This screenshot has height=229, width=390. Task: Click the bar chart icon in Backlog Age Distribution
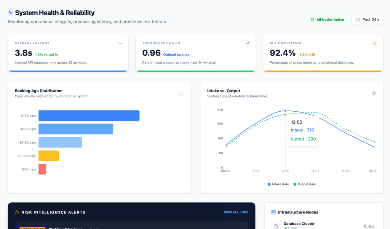click(x=182, y=93)
